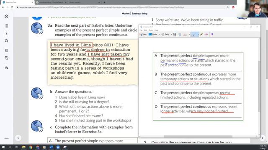
Task: Save the snip with the floppy icon
Action: point(175,34)
